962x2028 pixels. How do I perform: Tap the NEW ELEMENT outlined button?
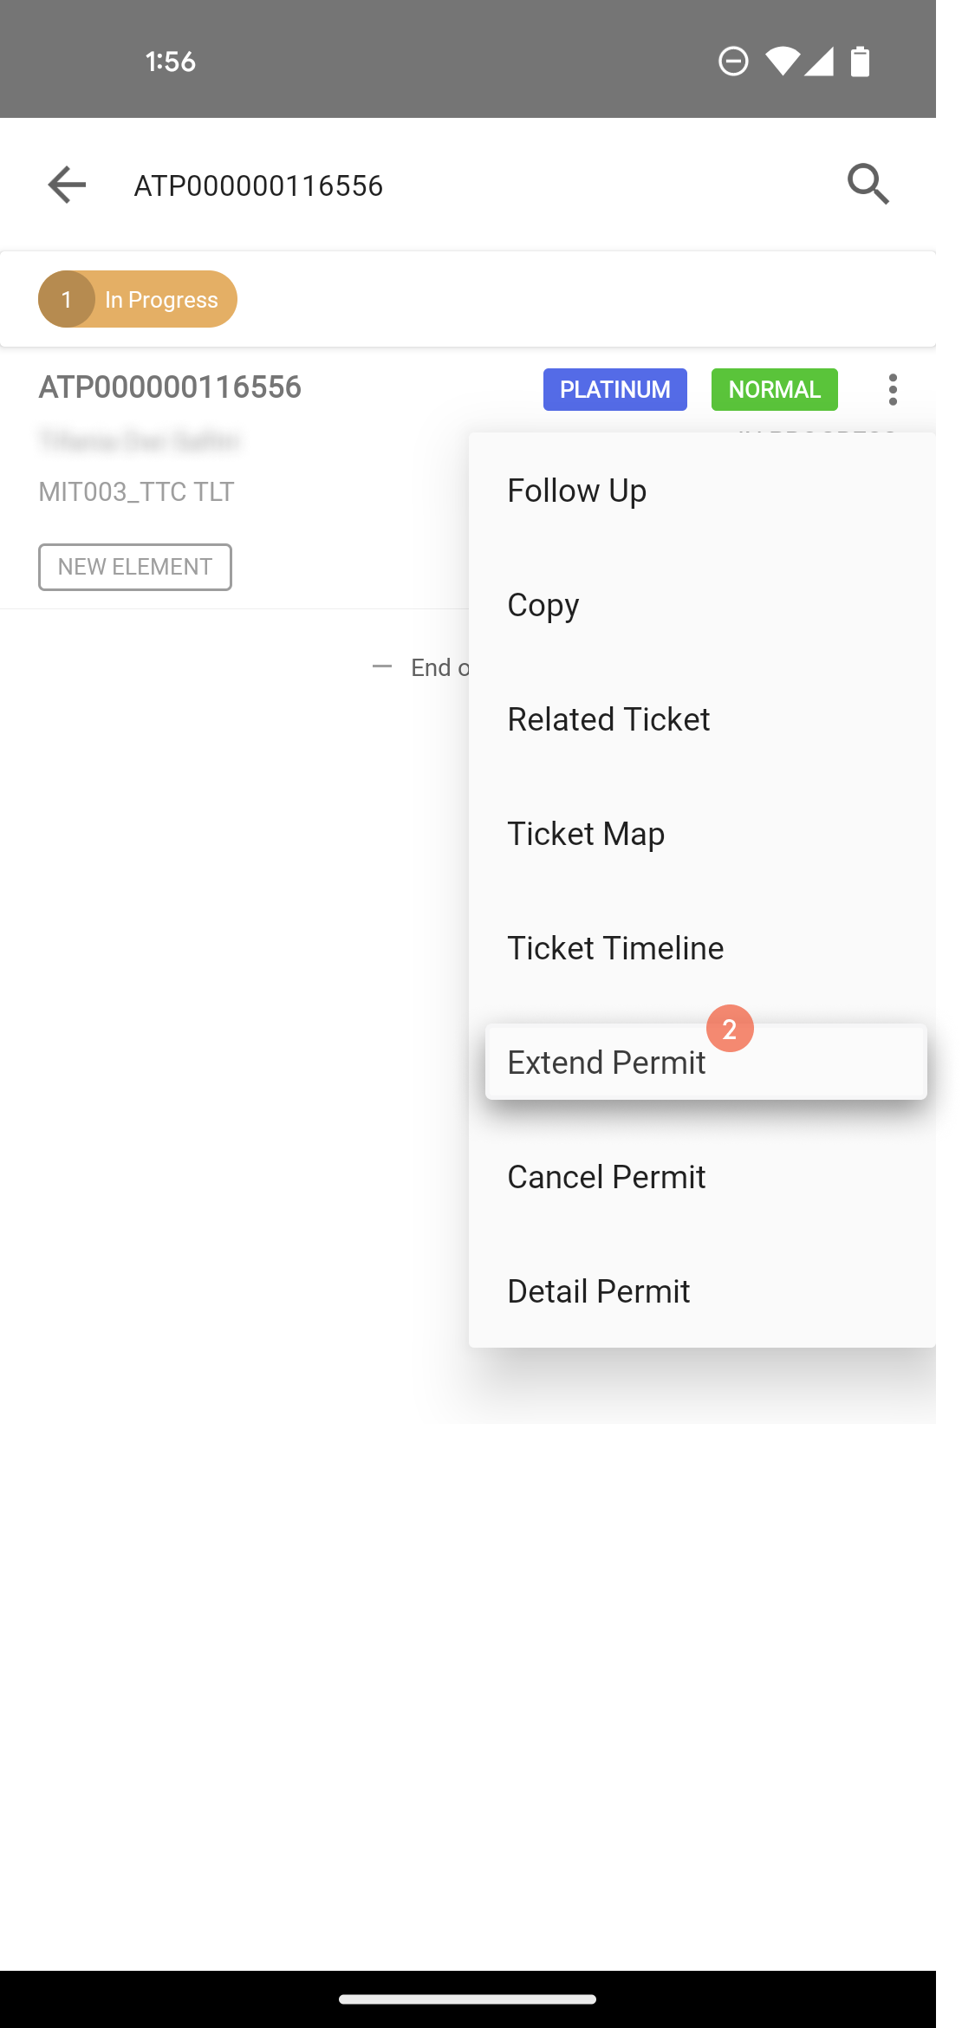135,567
